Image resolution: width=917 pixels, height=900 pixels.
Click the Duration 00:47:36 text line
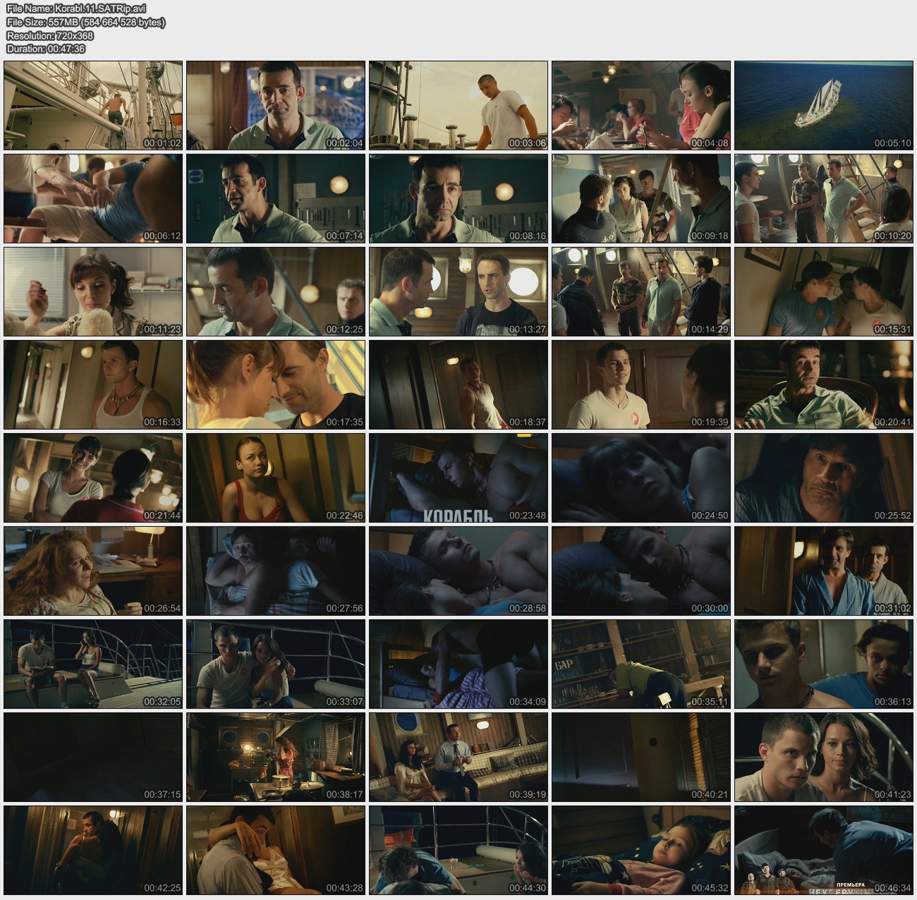[x=46, y=49]
